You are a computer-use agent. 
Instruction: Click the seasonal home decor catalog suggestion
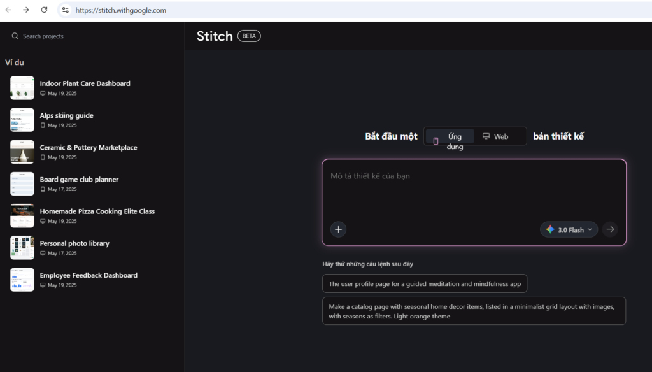(x=474, y=311)
